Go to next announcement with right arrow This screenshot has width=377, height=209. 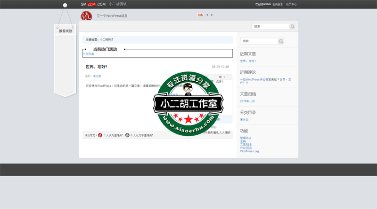tap(212, 15)
